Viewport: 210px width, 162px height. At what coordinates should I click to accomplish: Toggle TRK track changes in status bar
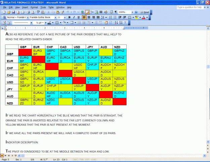pos(82,159)
